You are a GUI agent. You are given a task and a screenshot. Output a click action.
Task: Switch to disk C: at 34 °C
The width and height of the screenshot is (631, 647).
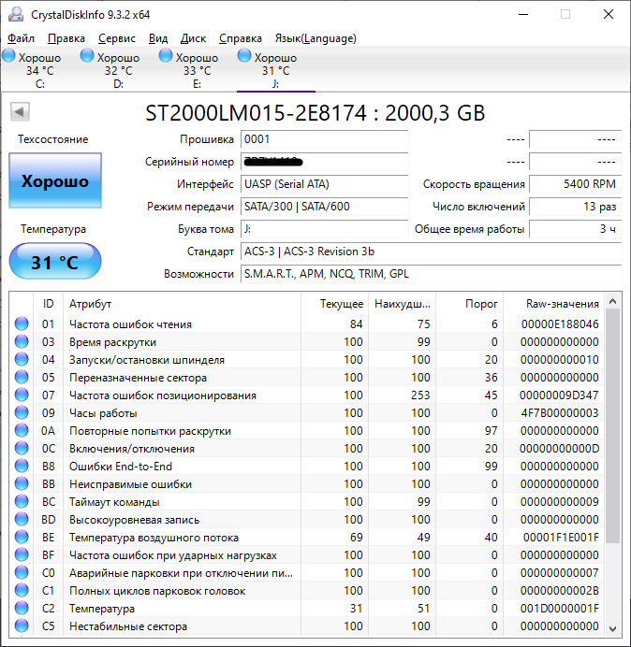(x=39, y=70)
